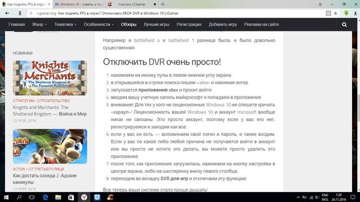Reload the page with the refresh icon
The height and width of the screenshot is (202, 360).
click(x=31, y=13)
